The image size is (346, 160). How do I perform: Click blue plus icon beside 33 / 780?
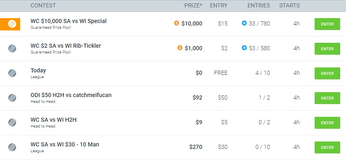tap(244, 23)
